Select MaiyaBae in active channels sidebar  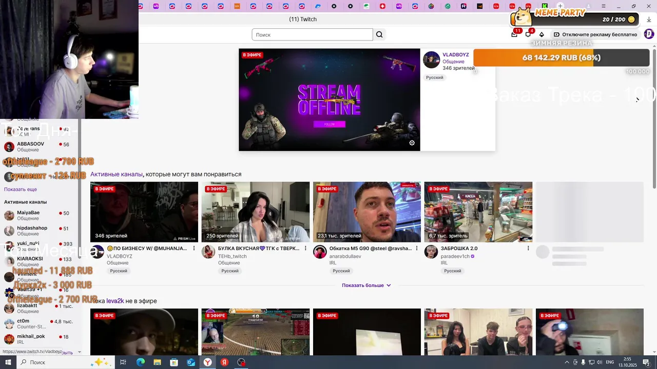coord(40,215)
